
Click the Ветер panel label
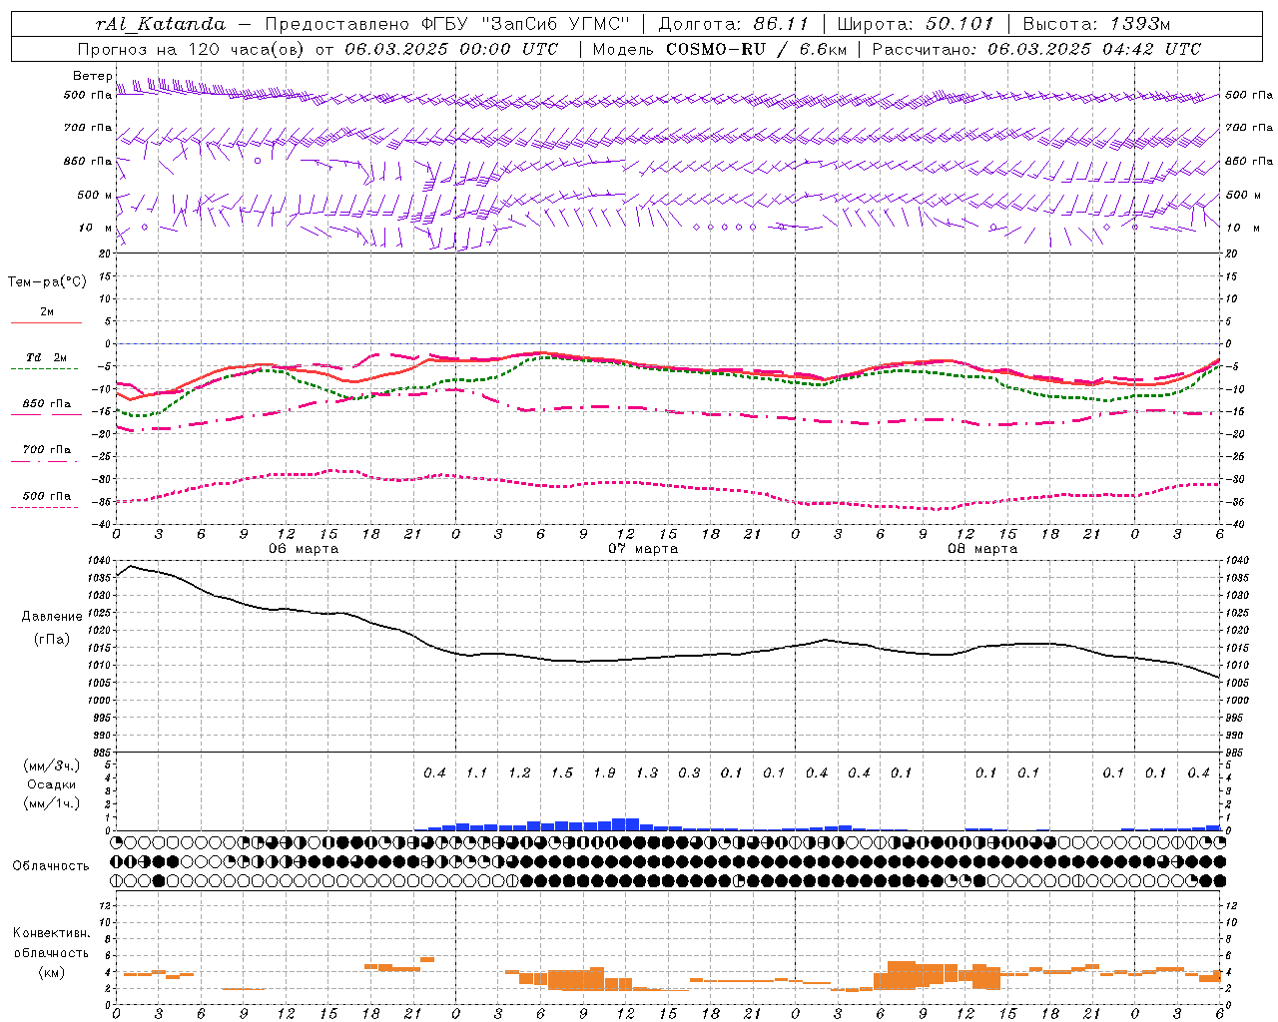[x=92, y=76]
